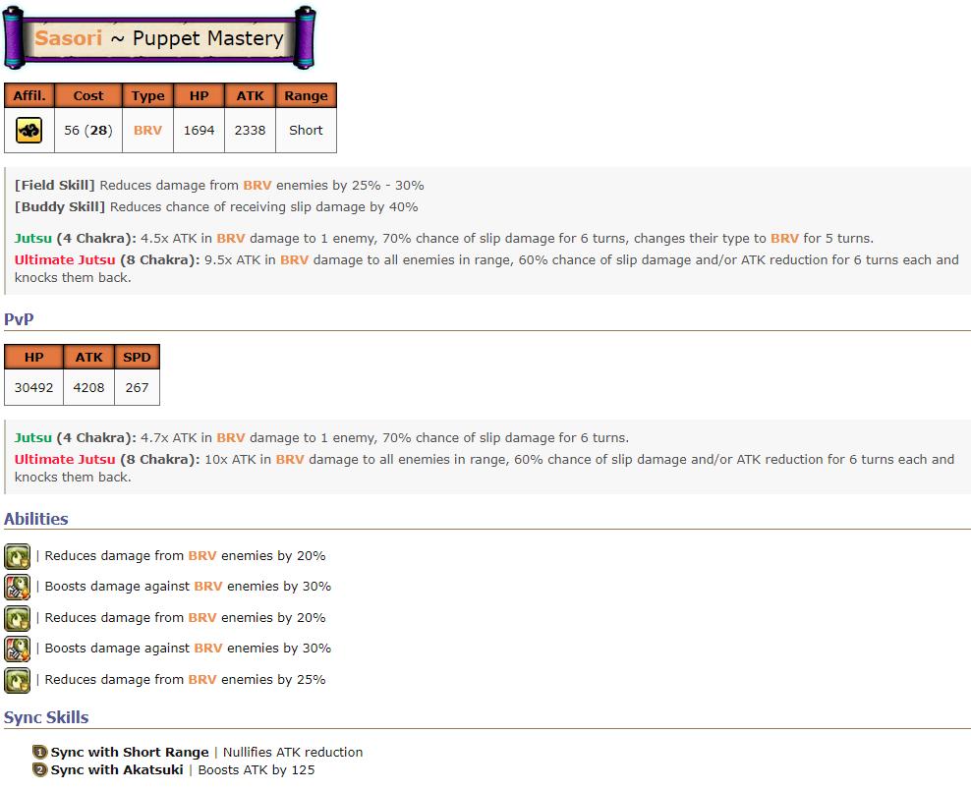Click the 'Sync Skills' section heading

coord(46,717)
